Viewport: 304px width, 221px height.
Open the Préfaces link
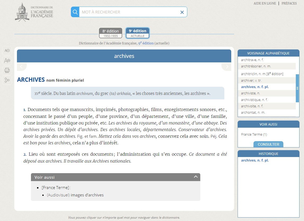pyautogui.click(x=289, y=3)
